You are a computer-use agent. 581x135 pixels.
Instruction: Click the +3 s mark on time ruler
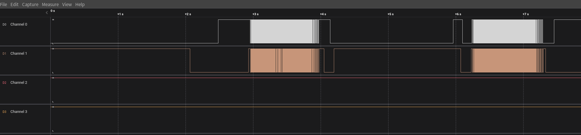[x=255, y=14]
